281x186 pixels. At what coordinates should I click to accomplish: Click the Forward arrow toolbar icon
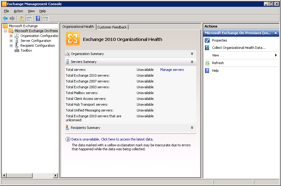[x=12, y=18]
